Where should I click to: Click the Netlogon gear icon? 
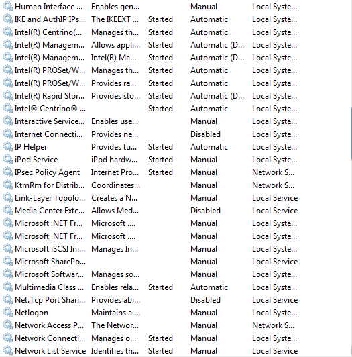(8, 312)
